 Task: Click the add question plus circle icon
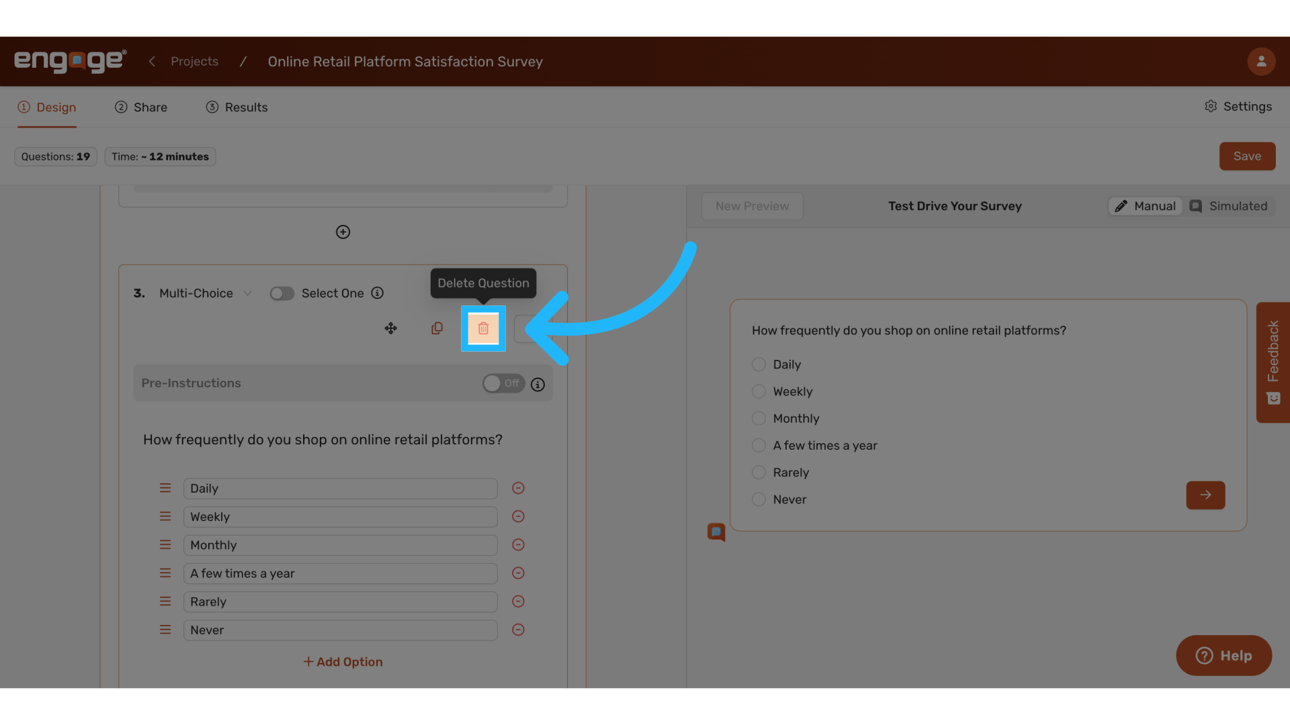[343, 232]
